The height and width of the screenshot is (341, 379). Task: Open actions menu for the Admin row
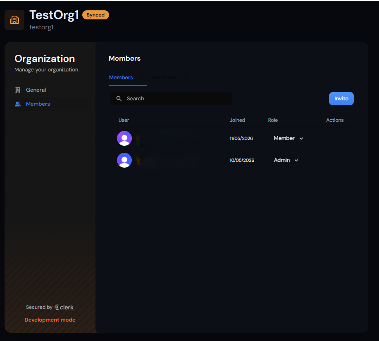tap(331, 160)
